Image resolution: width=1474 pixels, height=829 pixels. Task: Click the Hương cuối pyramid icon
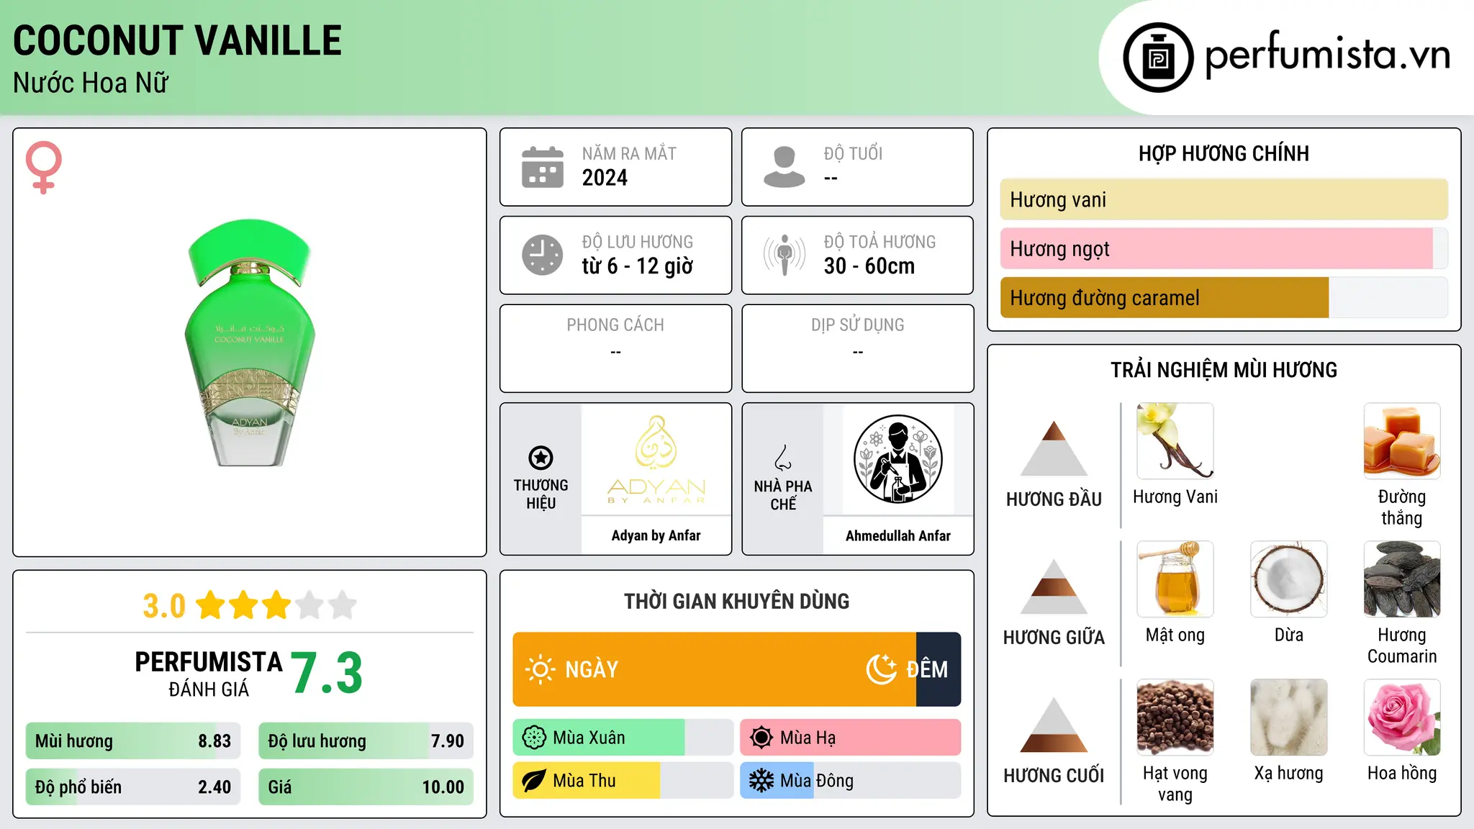coord(1054,725)
